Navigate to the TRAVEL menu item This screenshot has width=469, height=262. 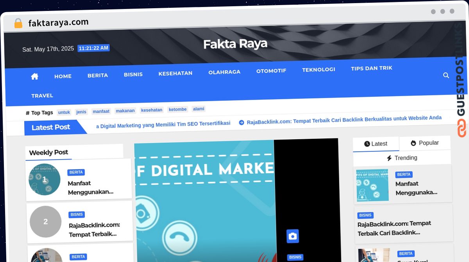(42, 95)
